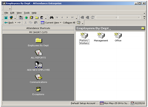Open ADD NEW EMPLOYEE shortcut icon
Image resolution: width=148 pixels, height=107 pixels.
click(38, 65)
